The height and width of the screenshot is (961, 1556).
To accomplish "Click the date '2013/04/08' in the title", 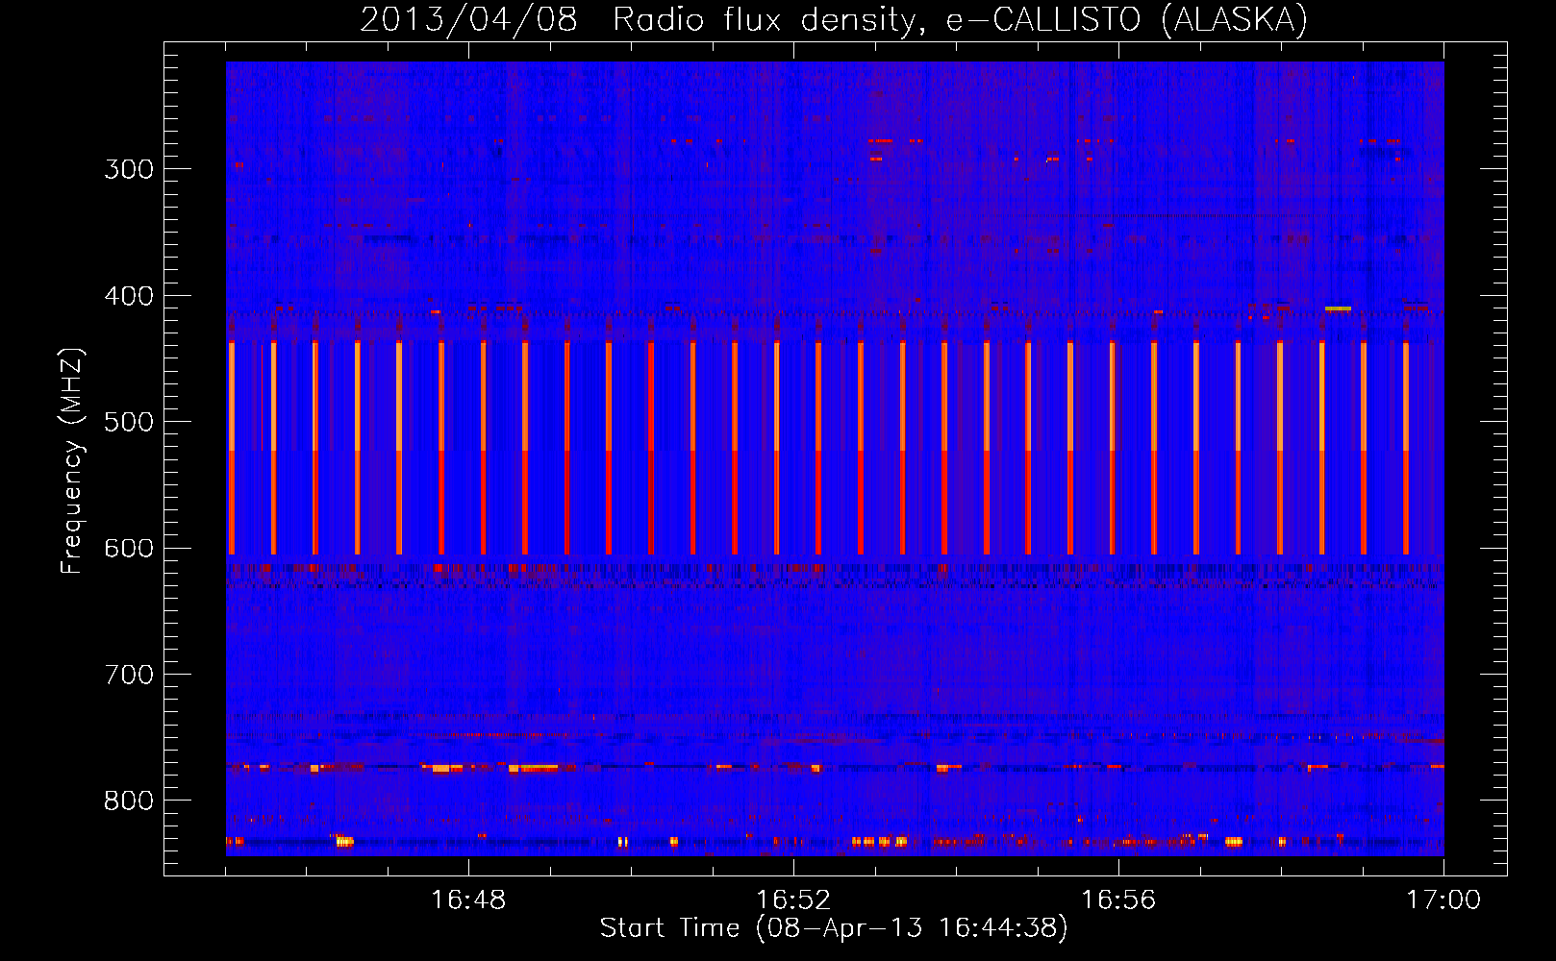I will coord(468,20).
